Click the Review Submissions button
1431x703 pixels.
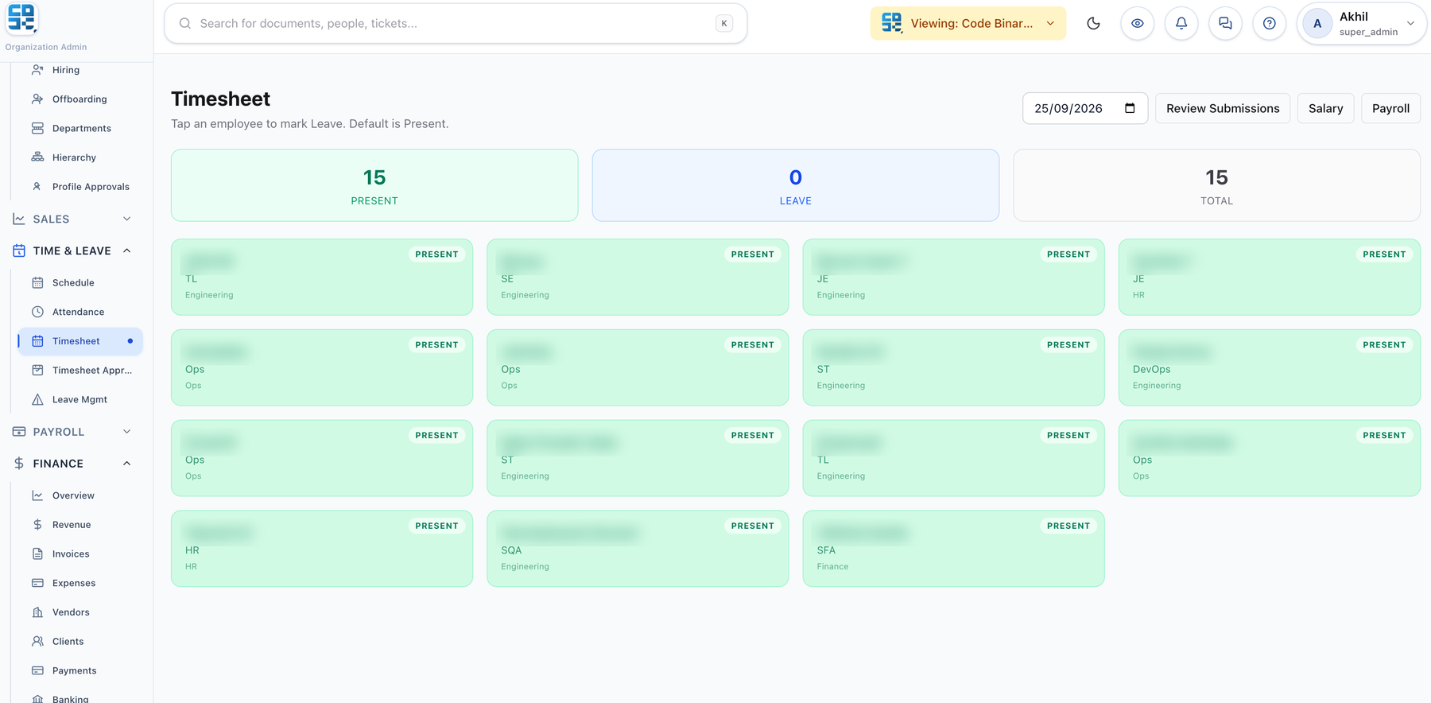1223,108
